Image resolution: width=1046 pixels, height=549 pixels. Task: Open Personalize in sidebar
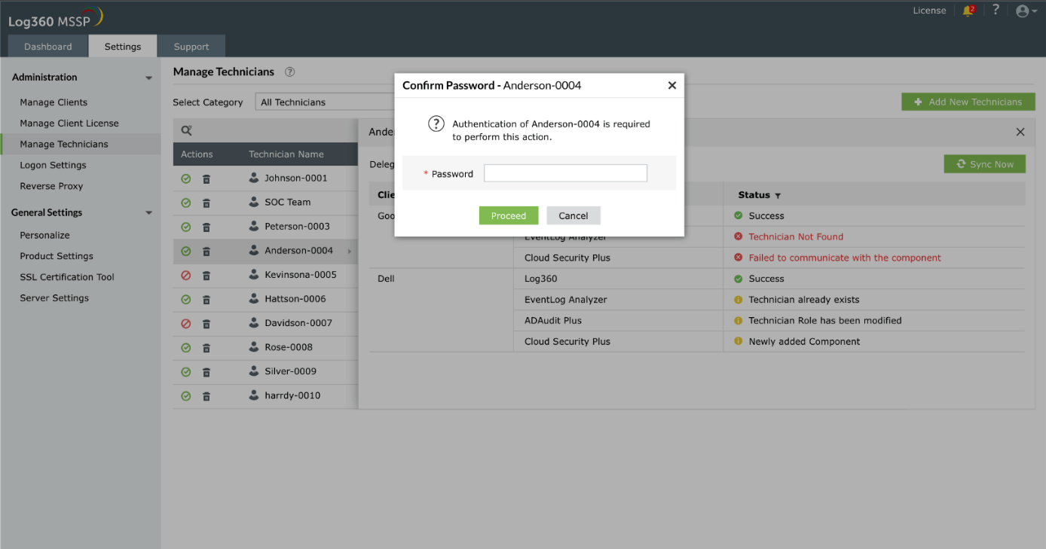pyautogui.click(x=44, y=236)
